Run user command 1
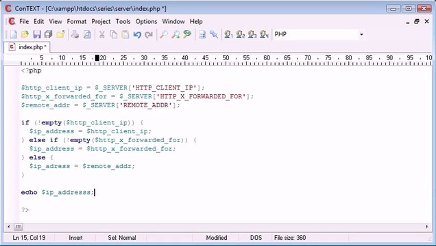This screenshot has height=246, width=436. point(228,34)
